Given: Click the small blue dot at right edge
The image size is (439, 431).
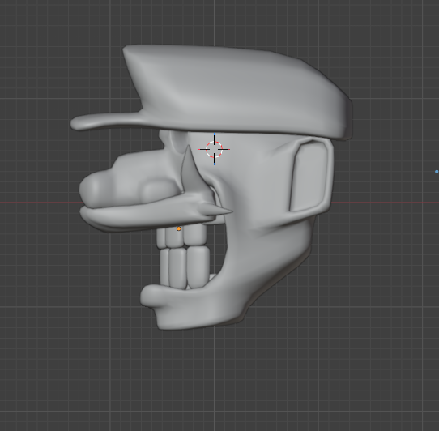Looking at the screenshot, I should pos(437,172).
